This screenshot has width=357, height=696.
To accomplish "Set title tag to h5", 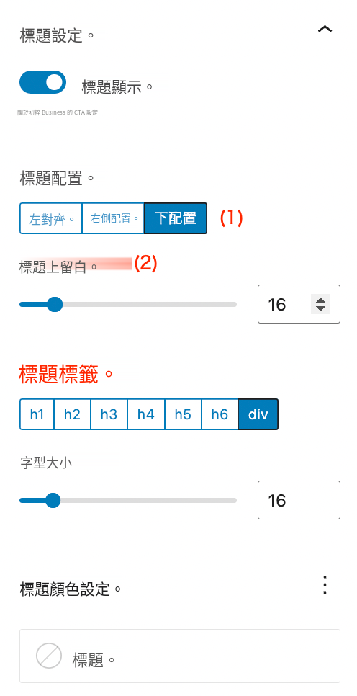I will pos(183,414).
